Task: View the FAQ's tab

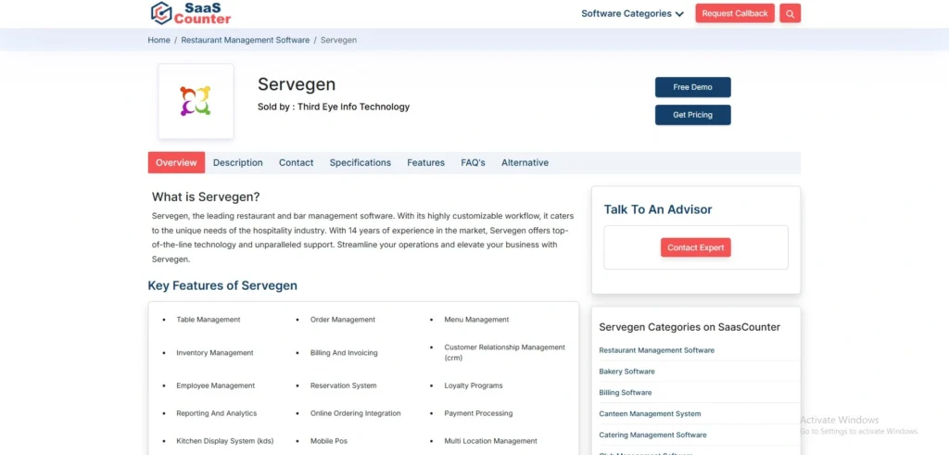Action: pos(473,163)
